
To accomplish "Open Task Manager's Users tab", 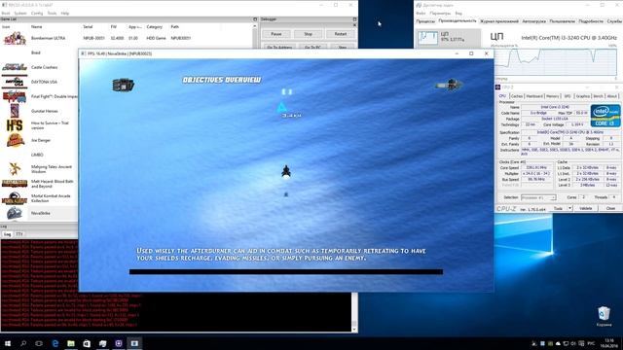I will coord(563,21).
